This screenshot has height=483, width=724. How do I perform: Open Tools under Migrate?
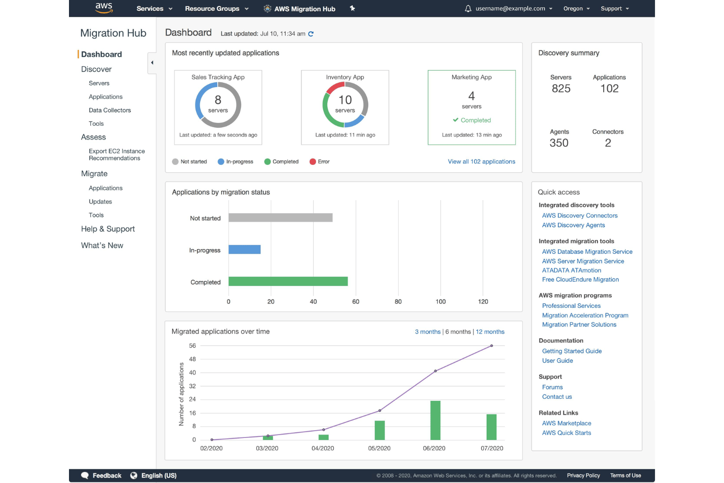96,215
